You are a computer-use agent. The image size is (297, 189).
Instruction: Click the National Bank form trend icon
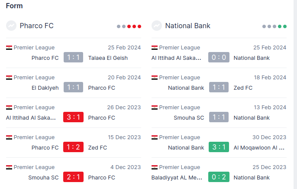tap(157, 26)
